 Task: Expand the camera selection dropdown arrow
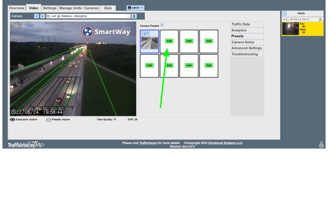pos(129,16)
